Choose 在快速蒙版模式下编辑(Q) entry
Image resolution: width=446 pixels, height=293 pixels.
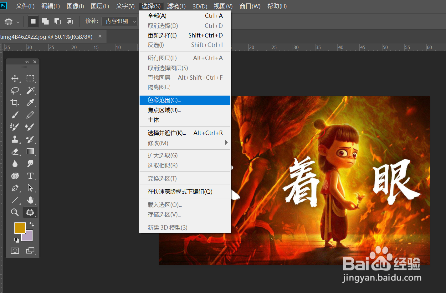tap(185, 192)
